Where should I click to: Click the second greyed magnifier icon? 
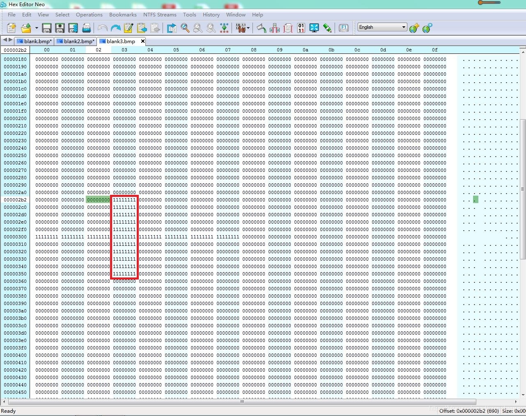tap(198, 28)
